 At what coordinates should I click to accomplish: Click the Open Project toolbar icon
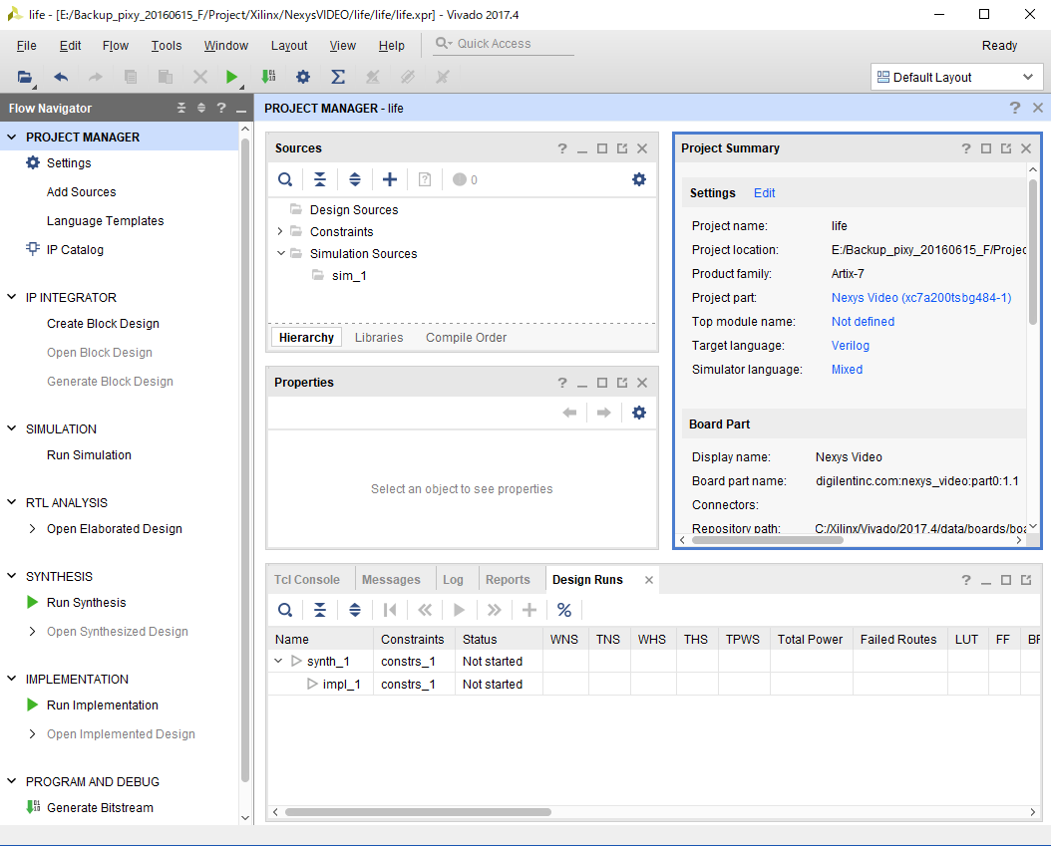(25, 77)
